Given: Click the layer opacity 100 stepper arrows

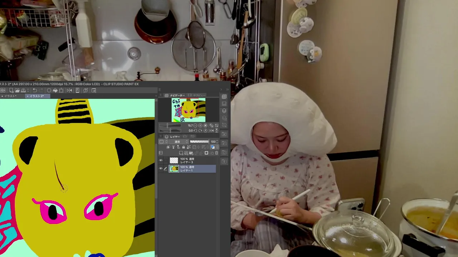Looking at the screenshot, I should coord(217,142).
